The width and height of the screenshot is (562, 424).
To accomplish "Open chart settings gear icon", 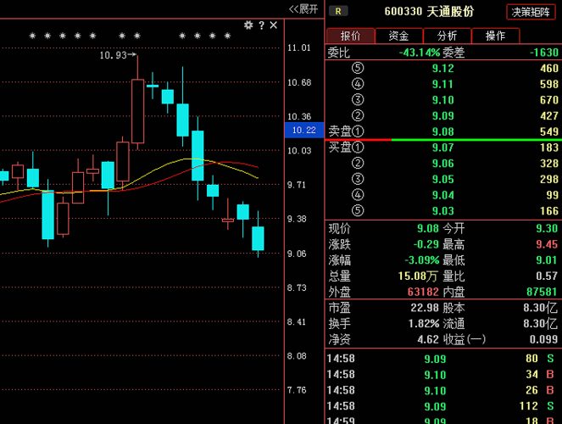I will point(248,25).
